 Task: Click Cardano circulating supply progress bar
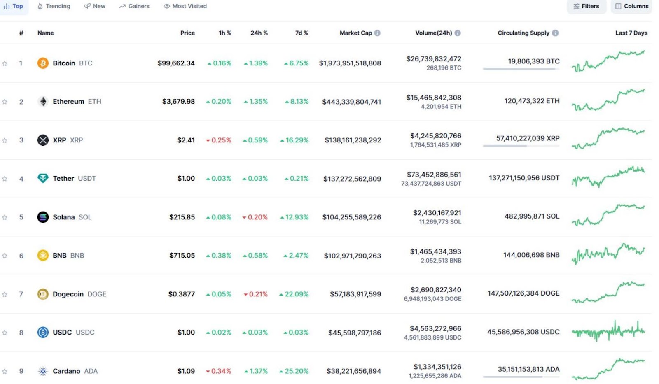[521, 377]
